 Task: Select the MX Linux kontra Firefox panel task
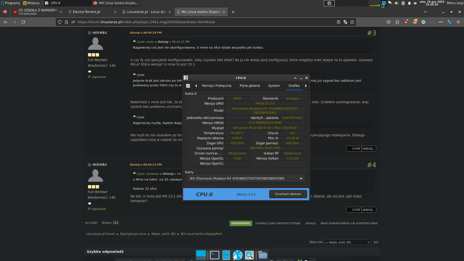pos(116,3)
